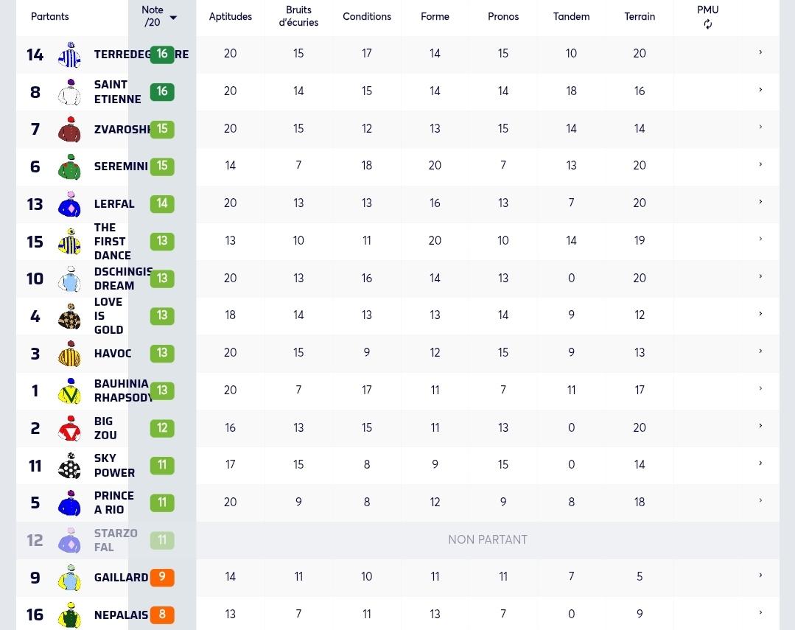
Task: Click Terredeg jockey silk icon, number 14
Action: (x=69, y=55)
